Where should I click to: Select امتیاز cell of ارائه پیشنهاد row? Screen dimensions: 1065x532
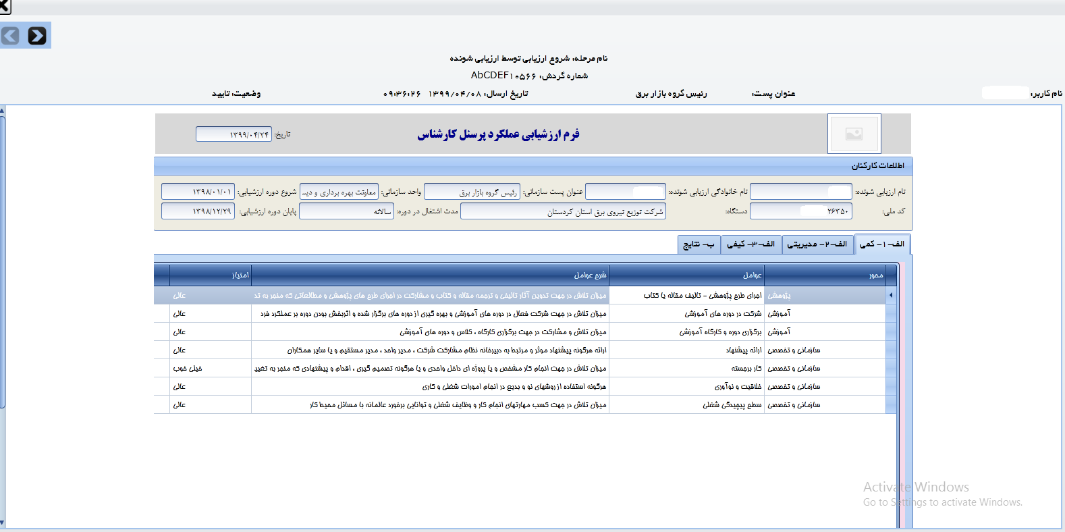point(210,350)
